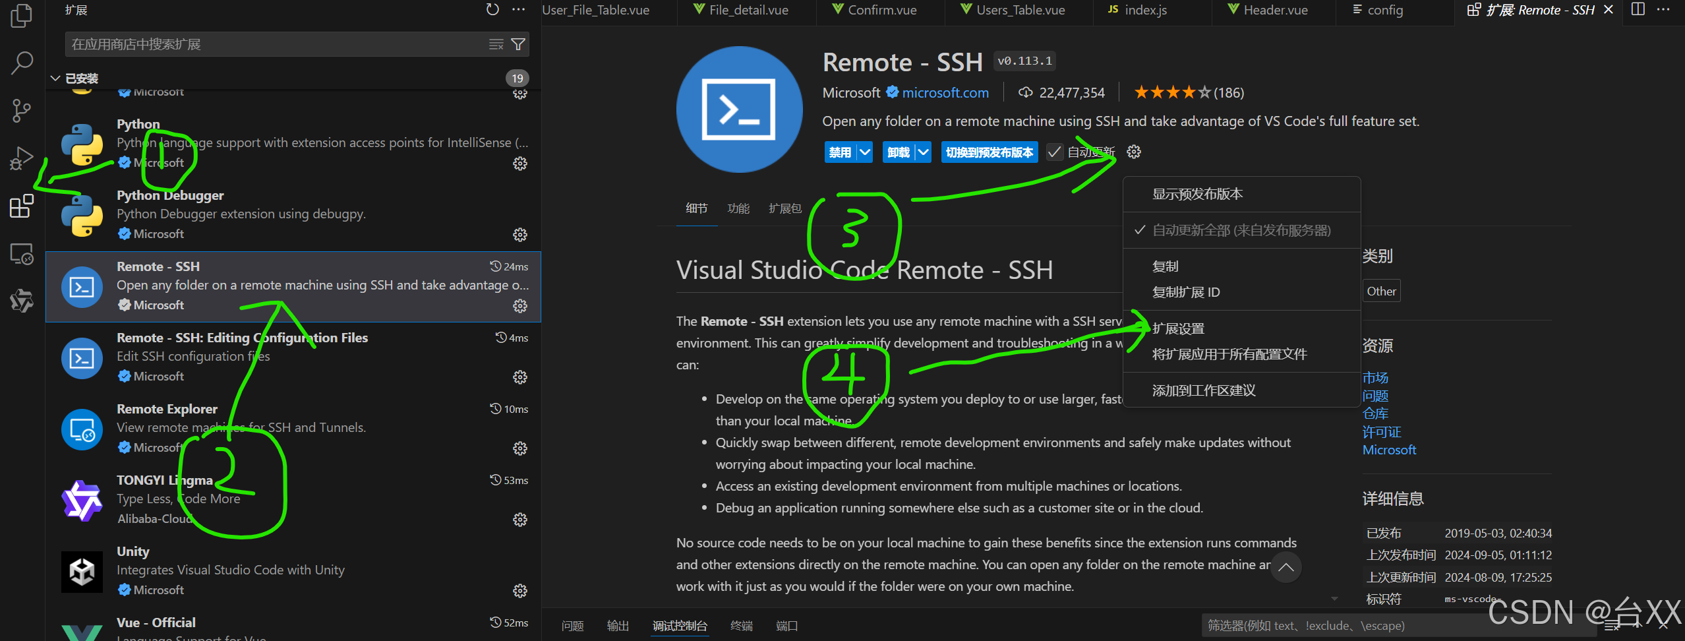Expand the uninstall button dropdown arrow
The height and width of the screenshot is (641, 1685).
924,152
